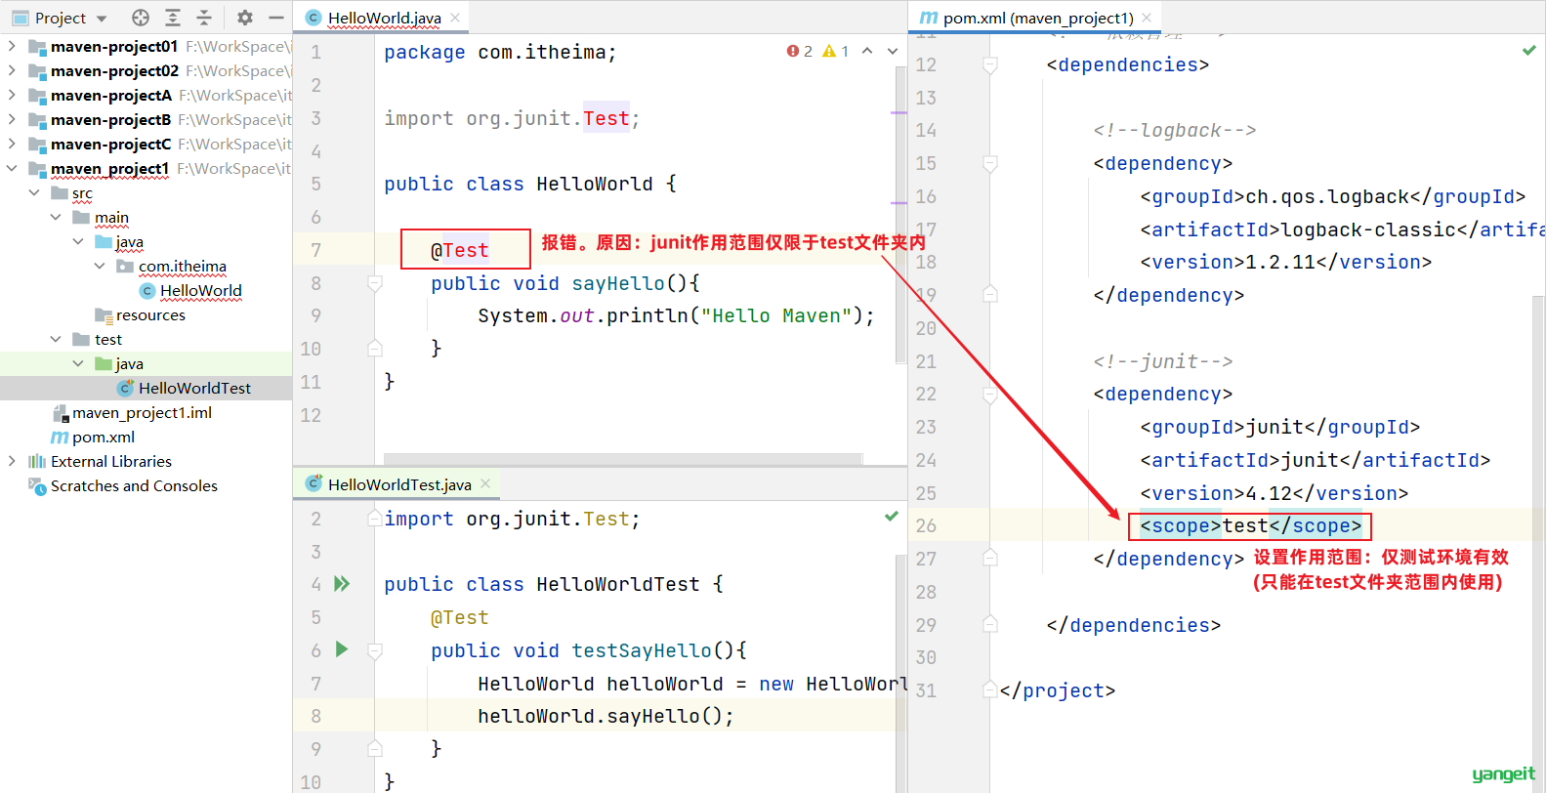The width and height of the screenshot is (1546, 793).
Task: Fold the logback dependency at line 15
Action: [x=990, y=163]
